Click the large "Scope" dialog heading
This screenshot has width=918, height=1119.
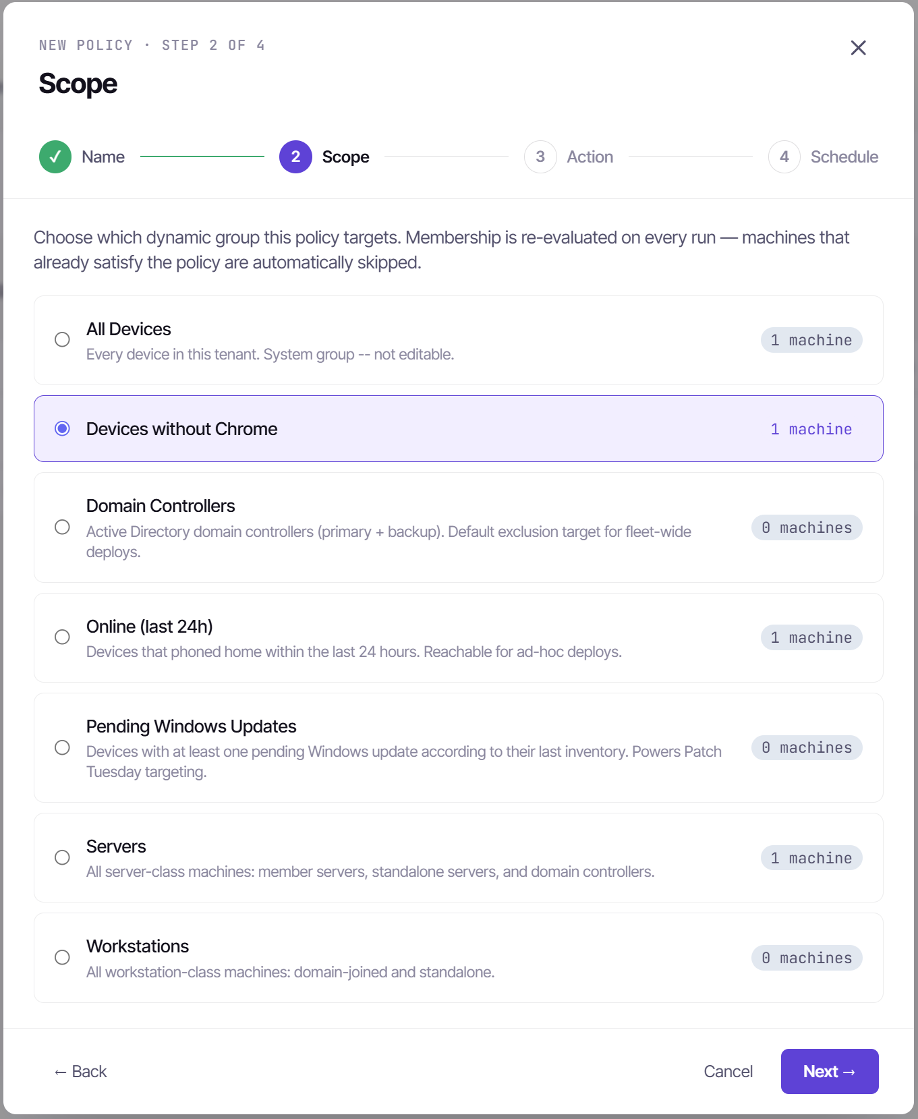pyautogui.click(x=78, y=84)
